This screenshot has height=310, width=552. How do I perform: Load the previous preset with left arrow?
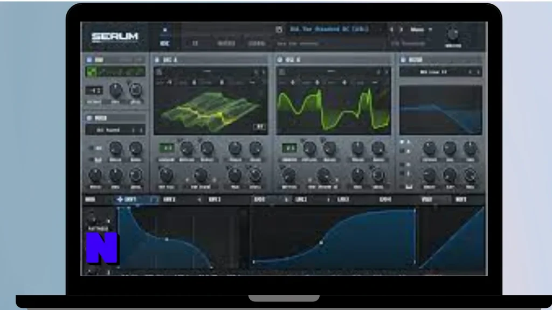[391, 30]
